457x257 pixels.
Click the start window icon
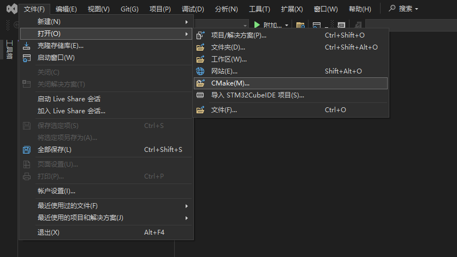click(27, 58)
